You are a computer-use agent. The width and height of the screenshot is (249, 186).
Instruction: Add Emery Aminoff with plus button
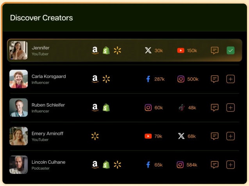click(x=231, y=136)
